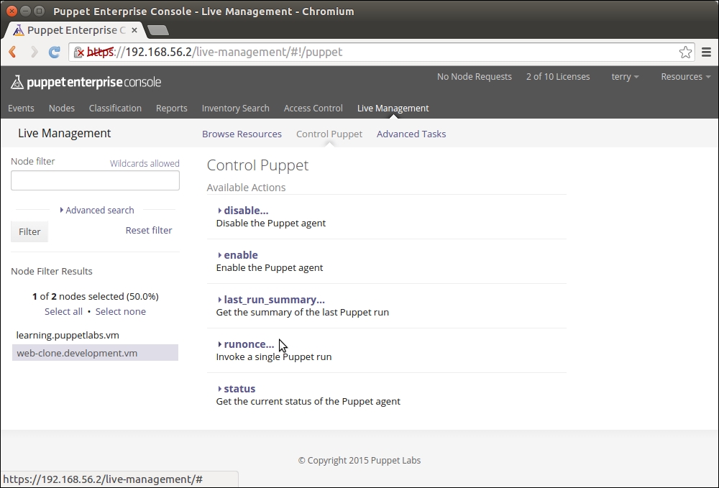This screenshot has width=719, height=488.
Task: Open the terry user dropdown
Action: [624, 77]
